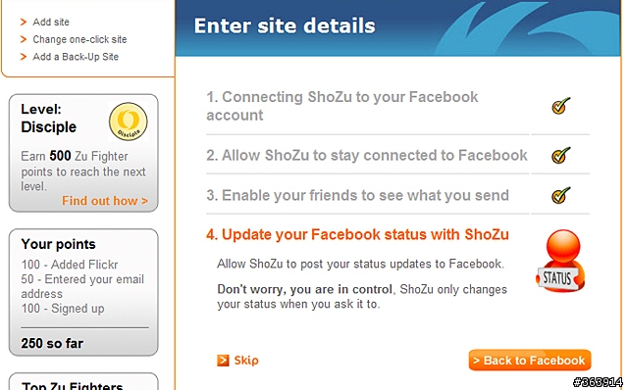Screen dimensions: 628x390
Task: Click the Top Zu Fighters panel heading
Action: tap(72, 386)
